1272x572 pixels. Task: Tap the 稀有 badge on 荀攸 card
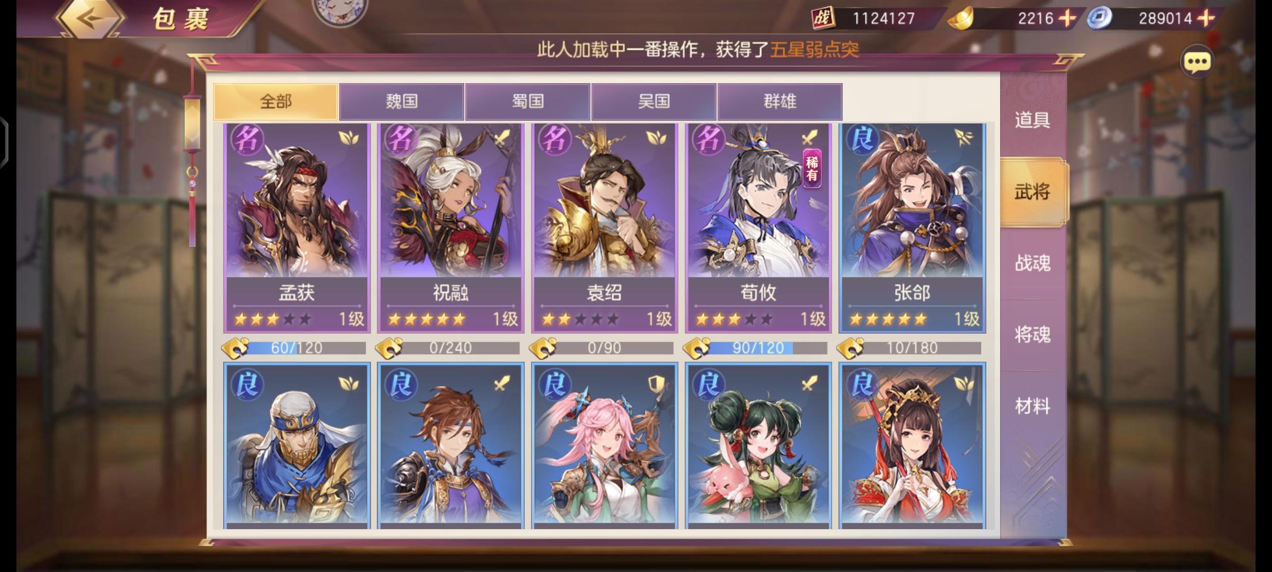pos(812,168)
